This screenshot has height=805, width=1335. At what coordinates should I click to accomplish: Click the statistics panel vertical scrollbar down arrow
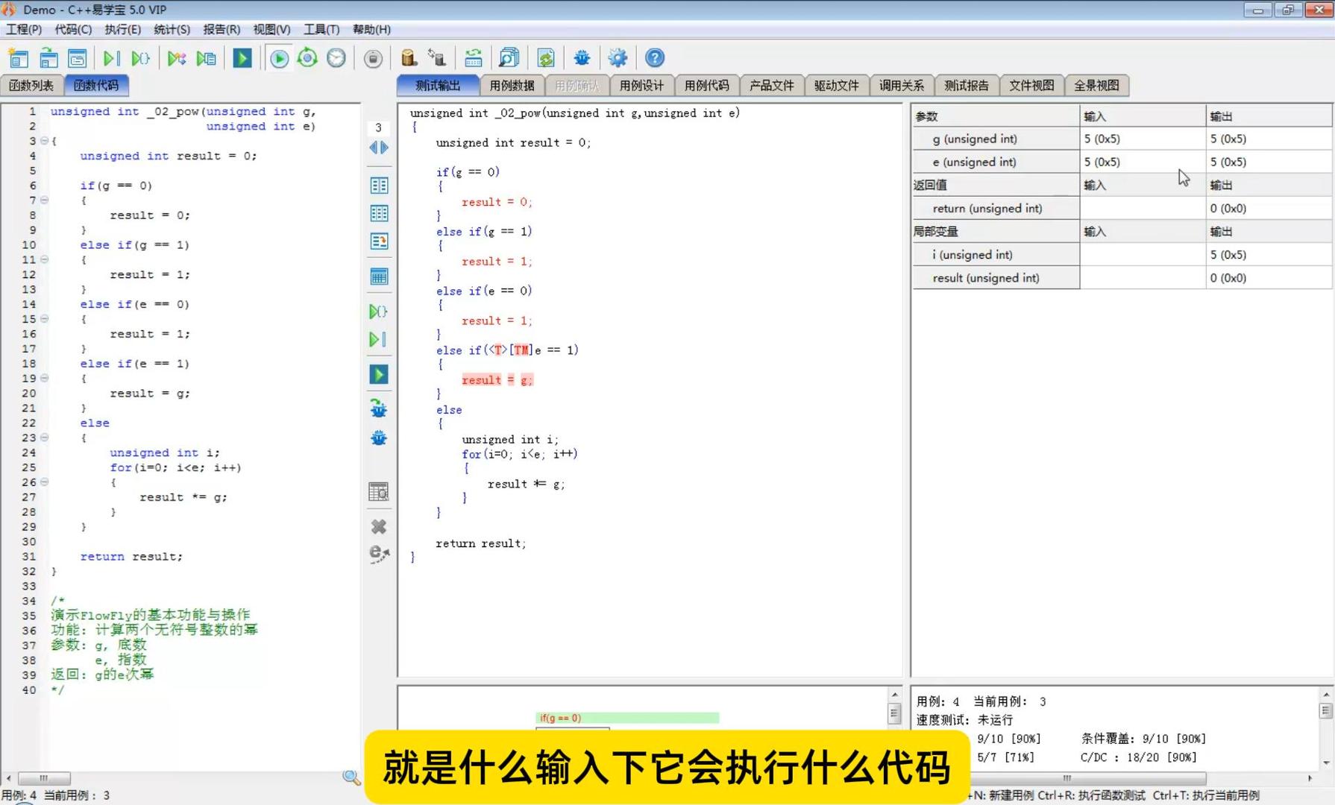point(1325,763)
